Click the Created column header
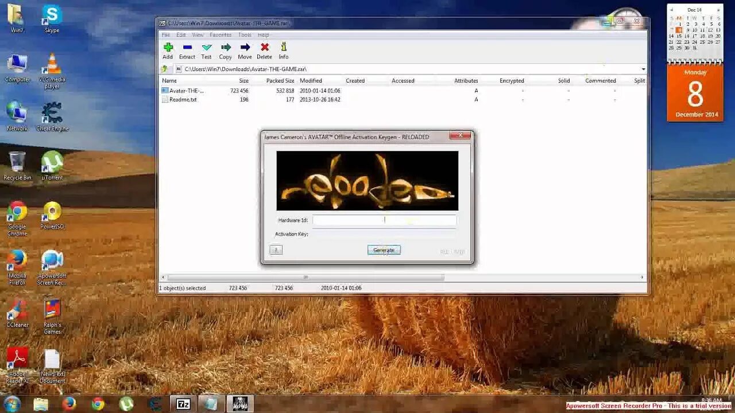The height and width of the screenshot is (413, 735). tap(355, 81)
